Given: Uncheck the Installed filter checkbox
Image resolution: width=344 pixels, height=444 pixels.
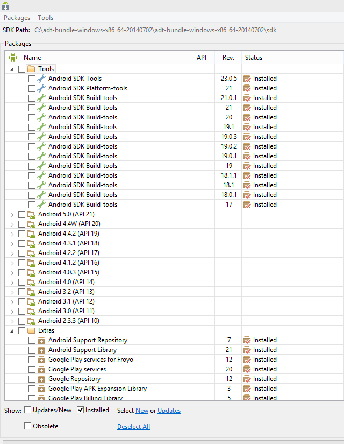Looking at the screenshot, I should coord(80,410).
